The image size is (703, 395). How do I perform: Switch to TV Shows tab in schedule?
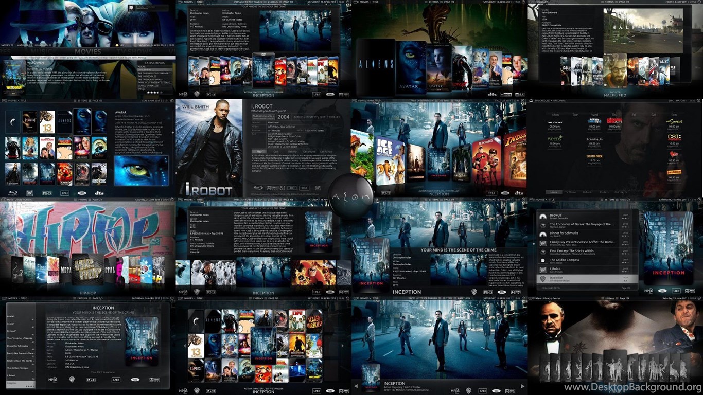point(571,192)
